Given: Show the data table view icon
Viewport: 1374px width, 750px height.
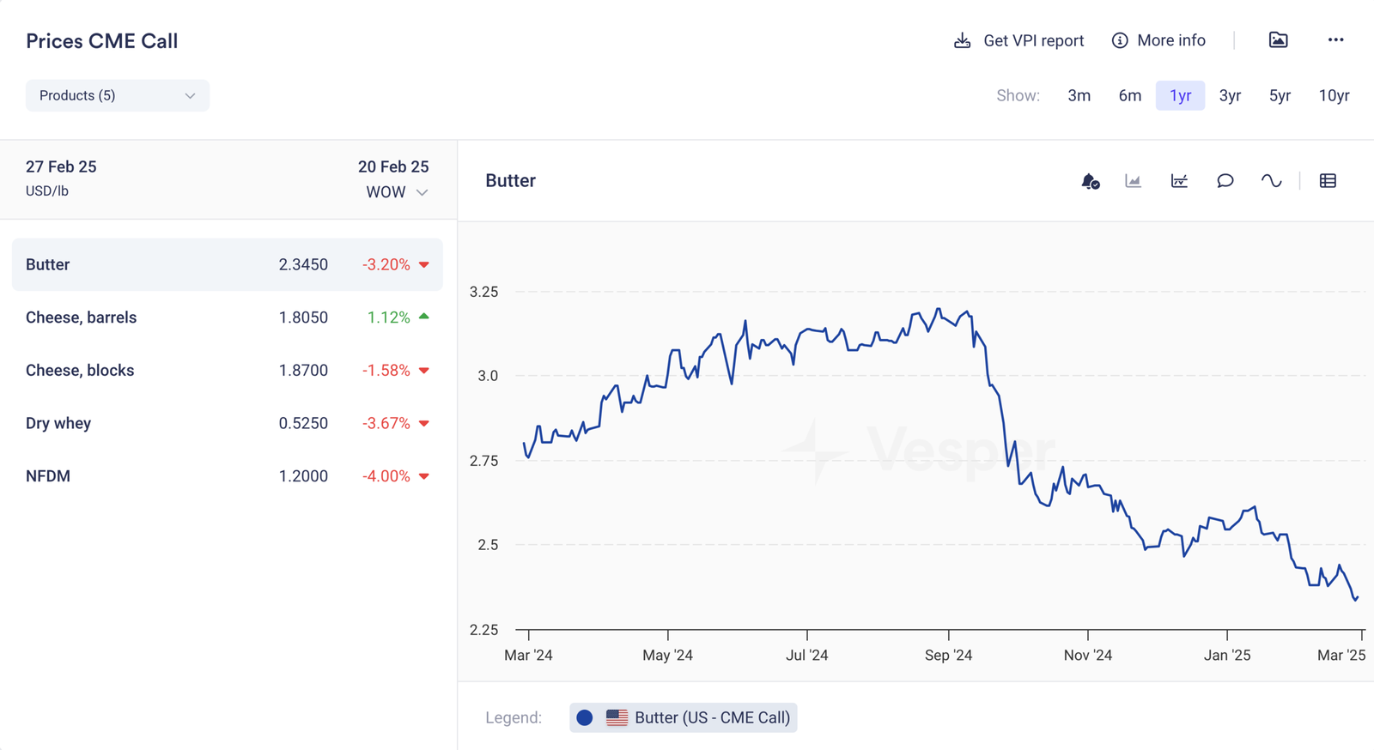Looking at the screenshot, I should 1328,181.
